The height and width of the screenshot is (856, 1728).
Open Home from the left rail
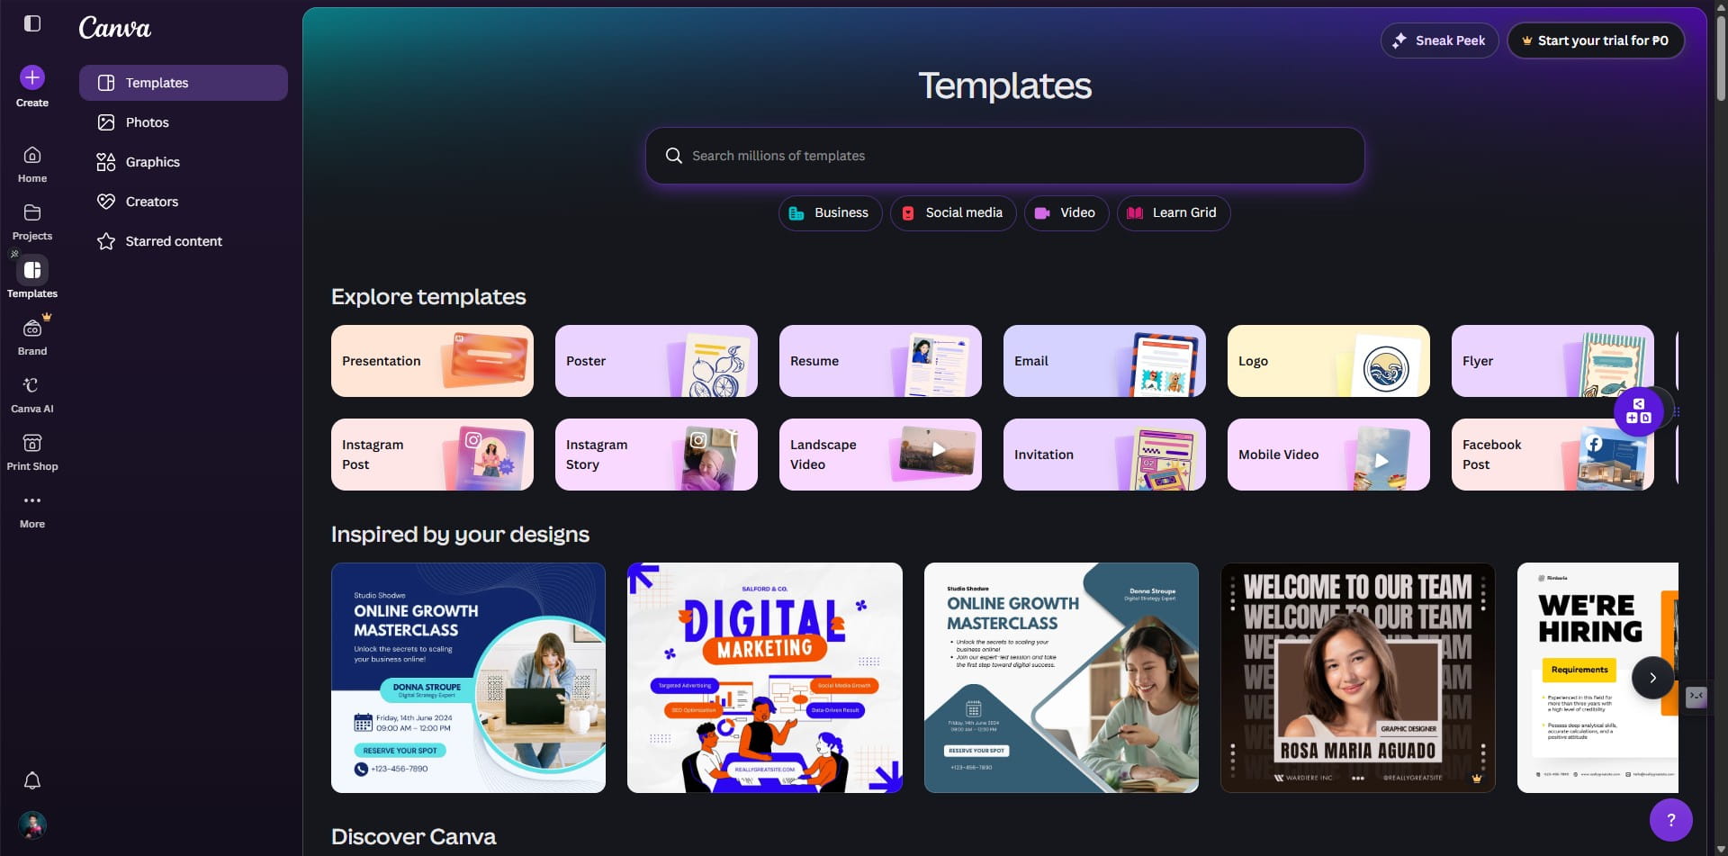(32, 165)
